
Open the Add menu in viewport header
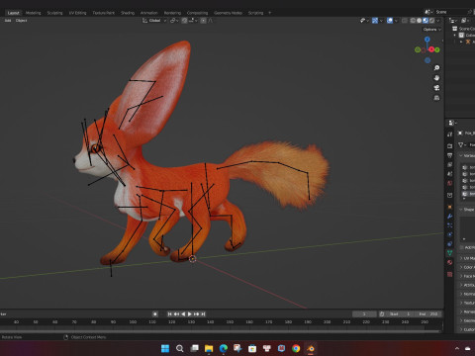8,21
